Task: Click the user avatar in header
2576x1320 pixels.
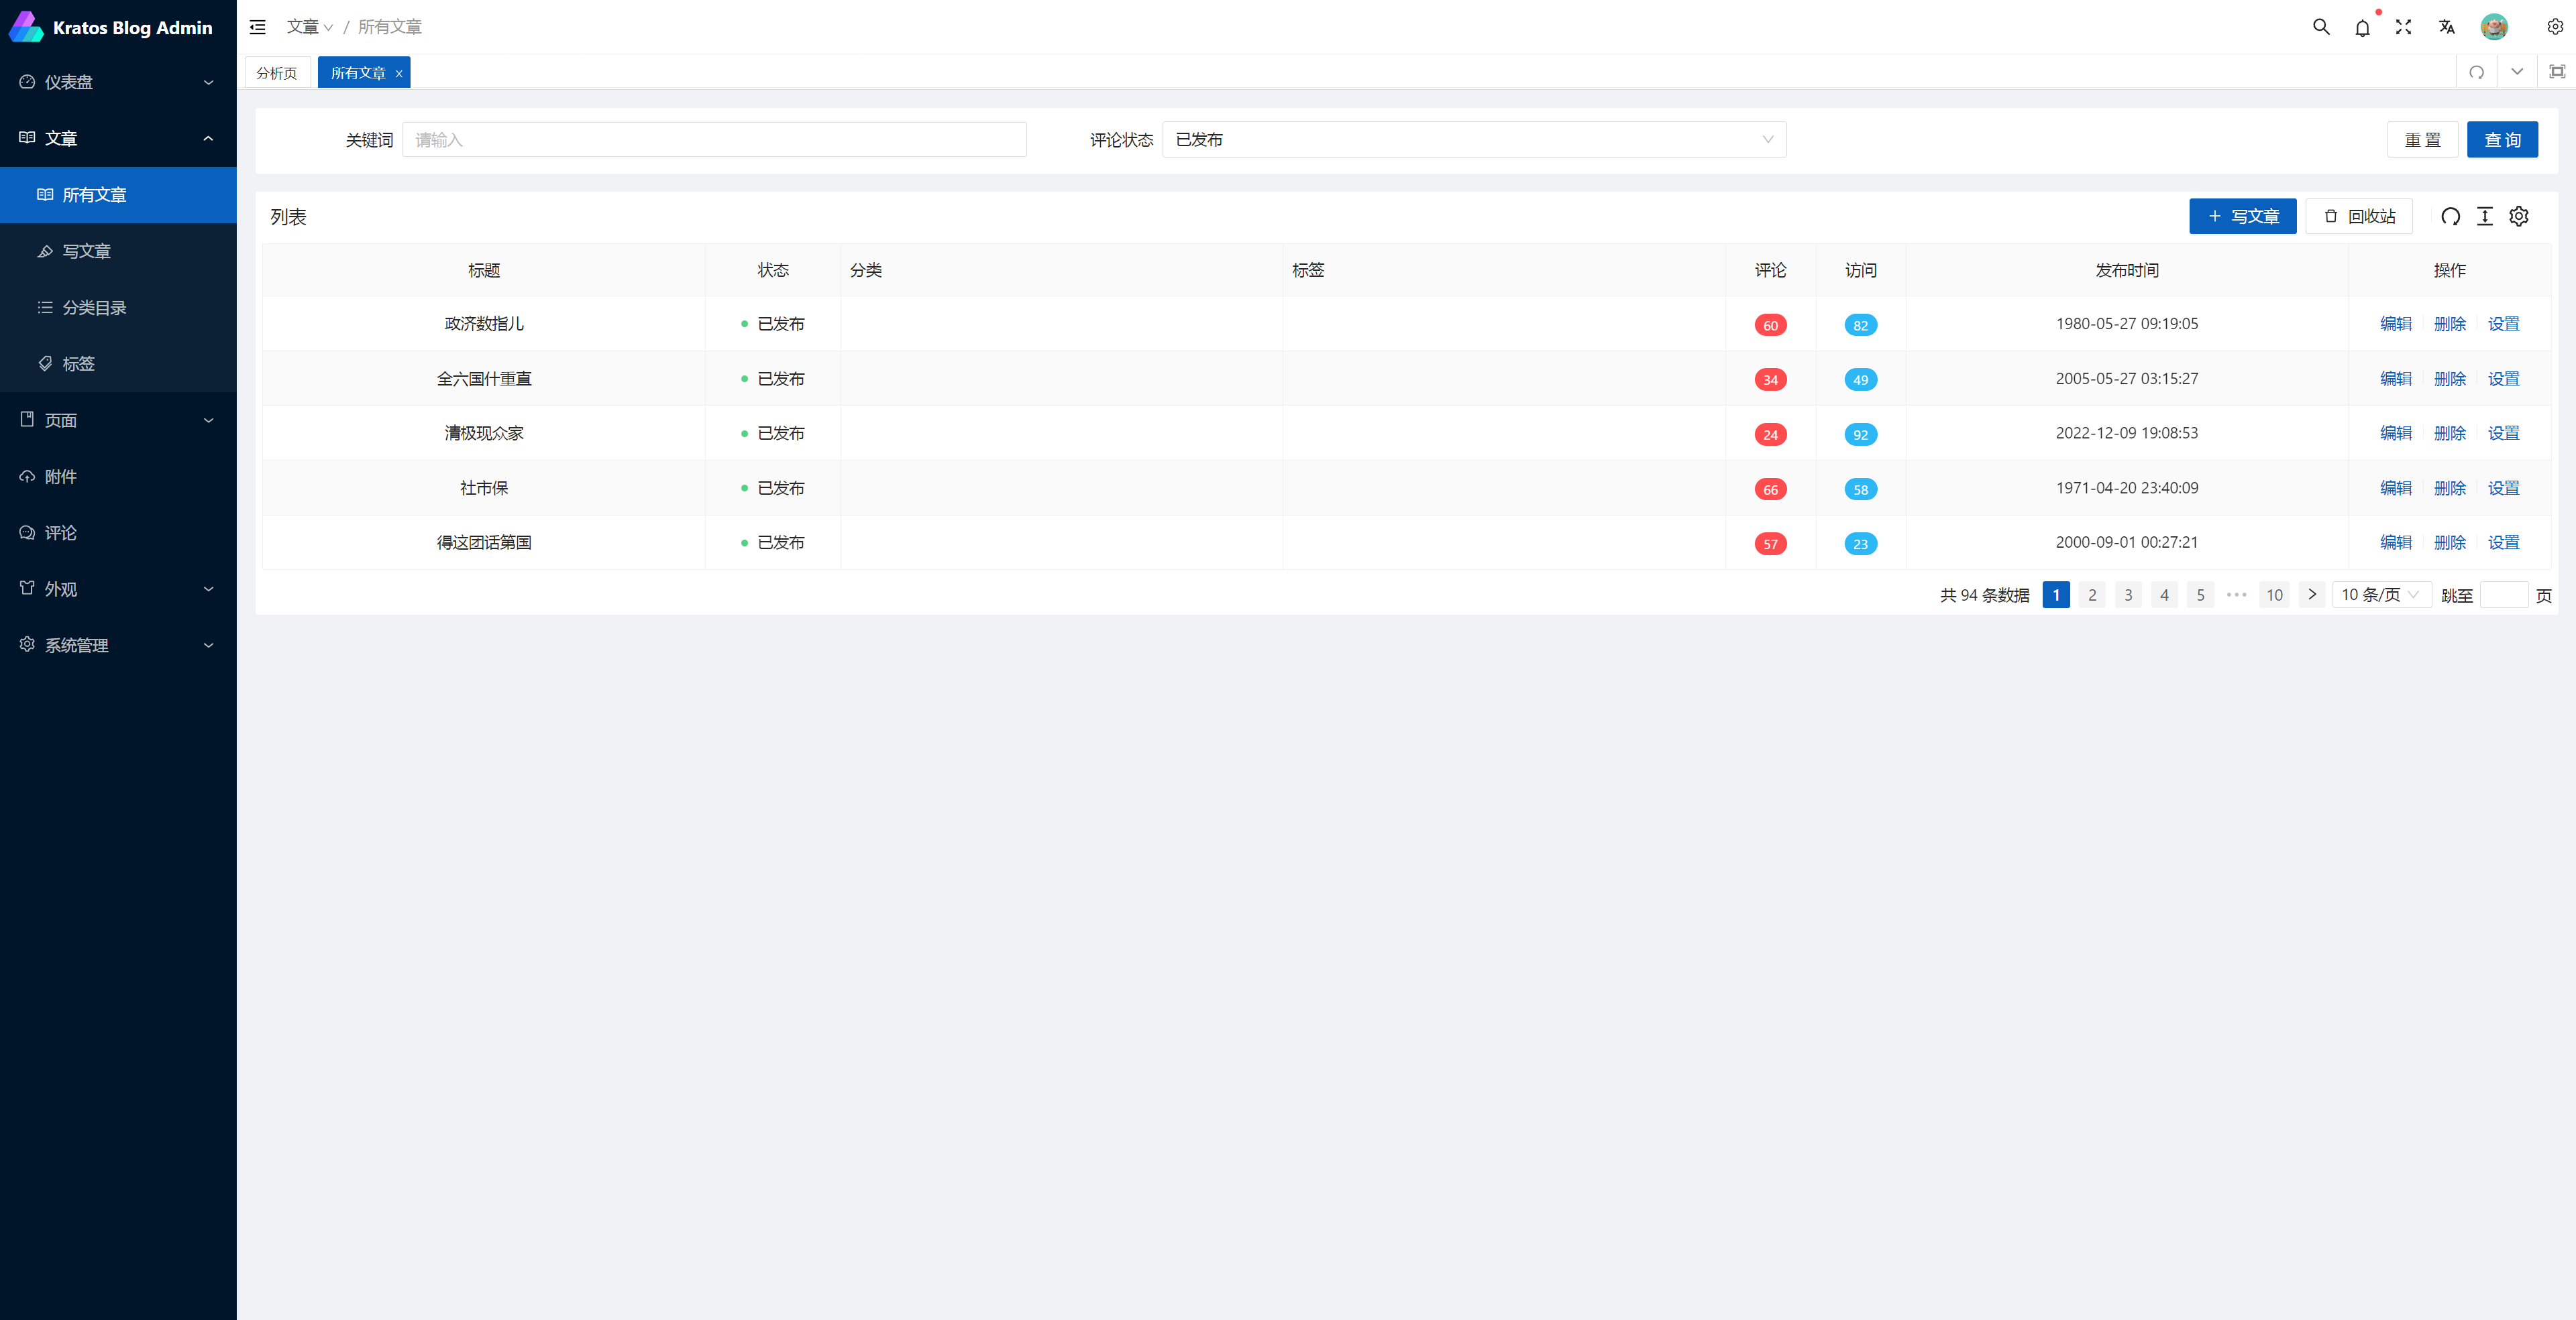Action: point(2494,27)
